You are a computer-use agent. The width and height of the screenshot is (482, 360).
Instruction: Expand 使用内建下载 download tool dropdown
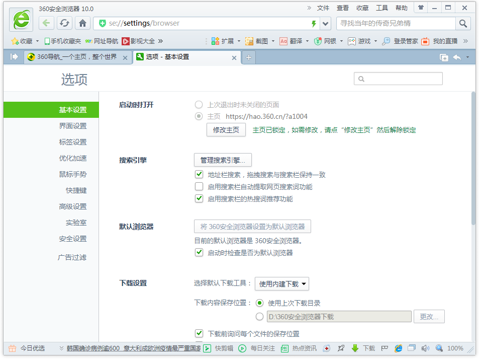click(x=281, y=284)
